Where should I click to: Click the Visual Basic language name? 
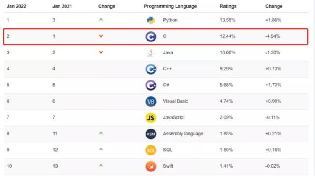pyautogui.click(x=176, y=101)
